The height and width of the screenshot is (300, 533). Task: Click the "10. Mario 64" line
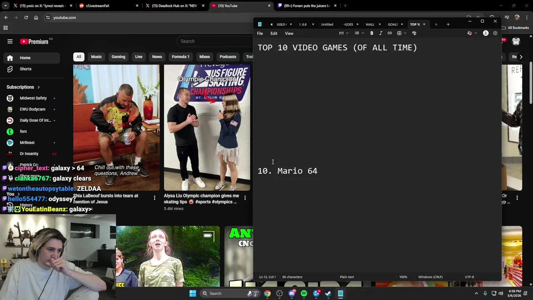287,171
